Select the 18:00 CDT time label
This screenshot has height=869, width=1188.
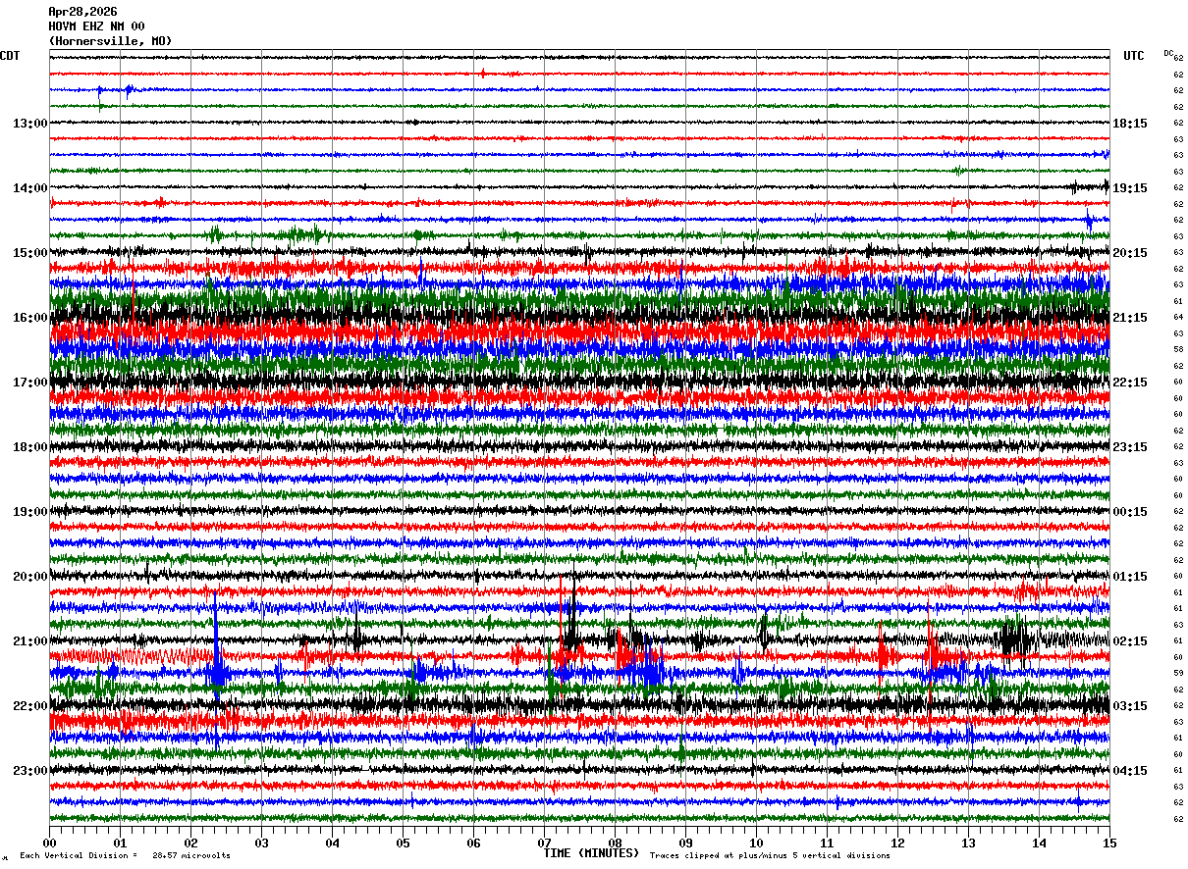[x=30, y=447]
